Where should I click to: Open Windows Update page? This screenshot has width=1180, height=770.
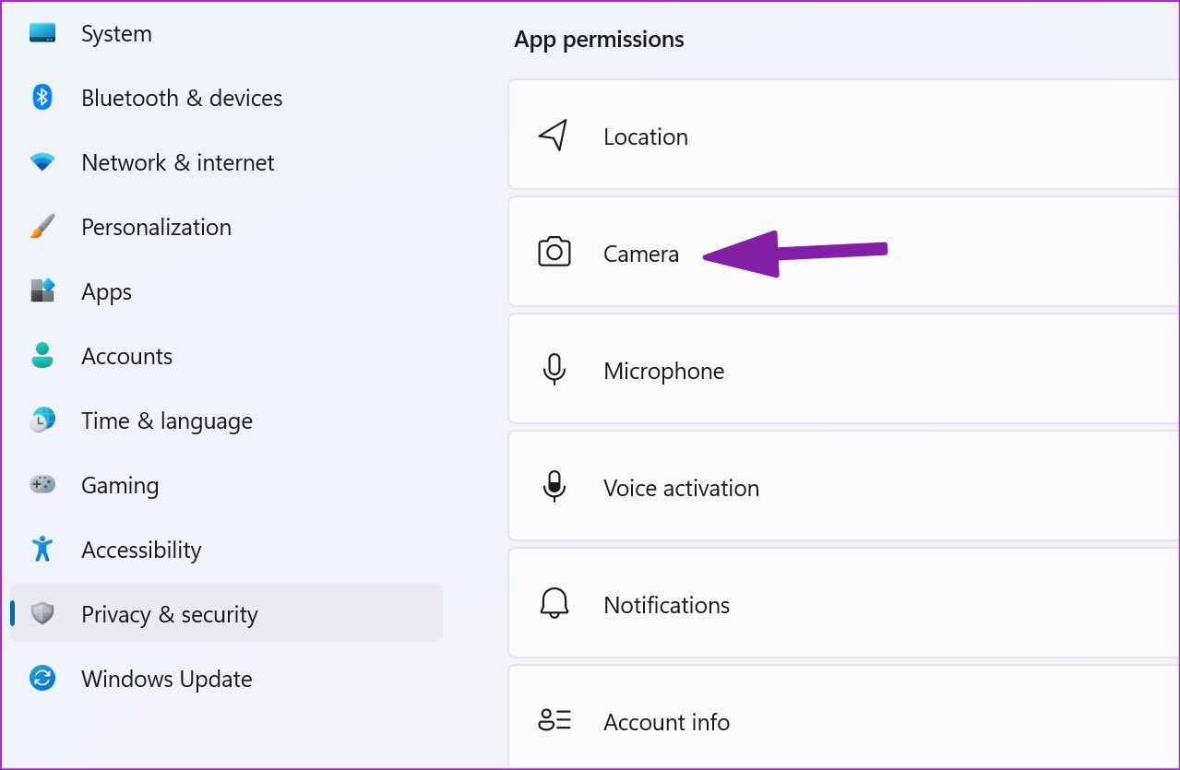click(226, 679)
